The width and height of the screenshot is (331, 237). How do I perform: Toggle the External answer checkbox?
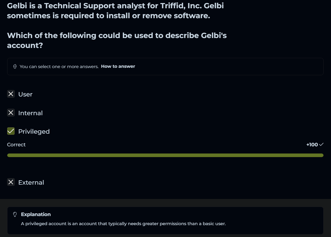coord(11,182)
